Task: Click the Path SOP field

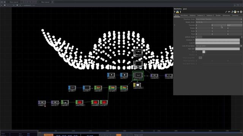Action: [218, 49]
